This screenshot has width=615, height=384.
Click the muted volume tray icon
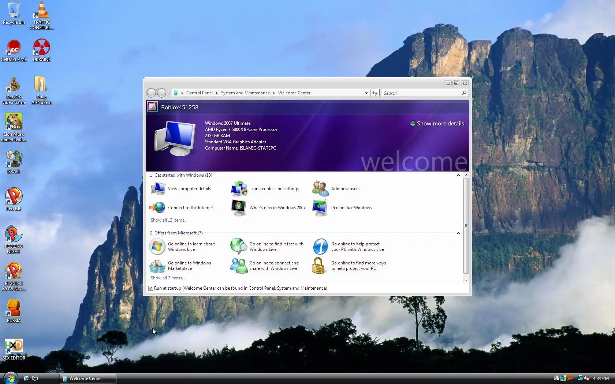587,378
